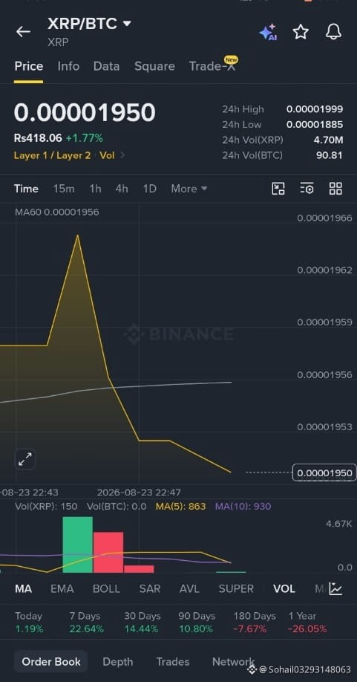Tap the Vol tag link
The width and height of the screenshot is (357, 682).
(108, 155)
